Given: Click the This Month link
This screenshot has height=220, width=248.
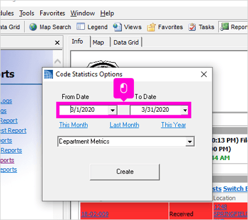Looking at the screenshot, I should (x=73, y=125).
